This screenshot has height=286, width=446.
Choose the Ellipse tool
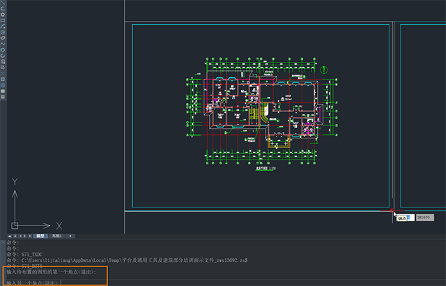coord(3,50)
